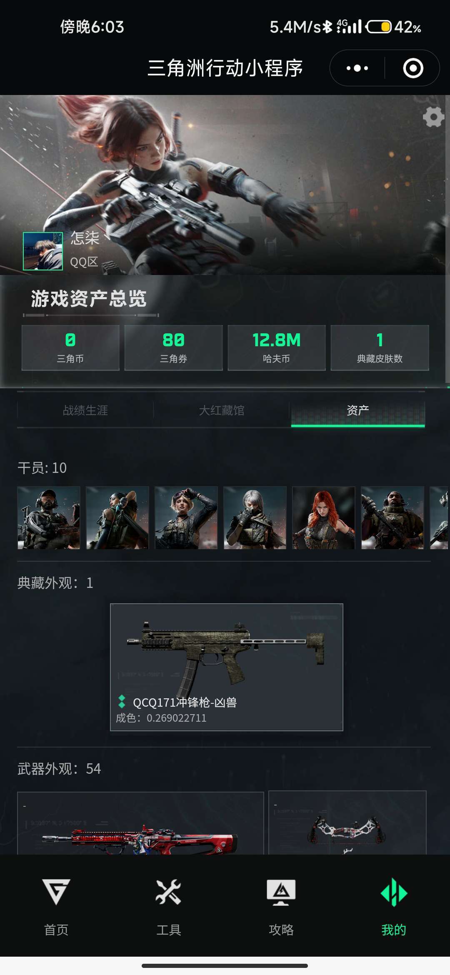The height and width of the screenshot is (975, 450).
Task: Tap the user avatar picture
Action: pyautogui.click(x=42, y=251)
